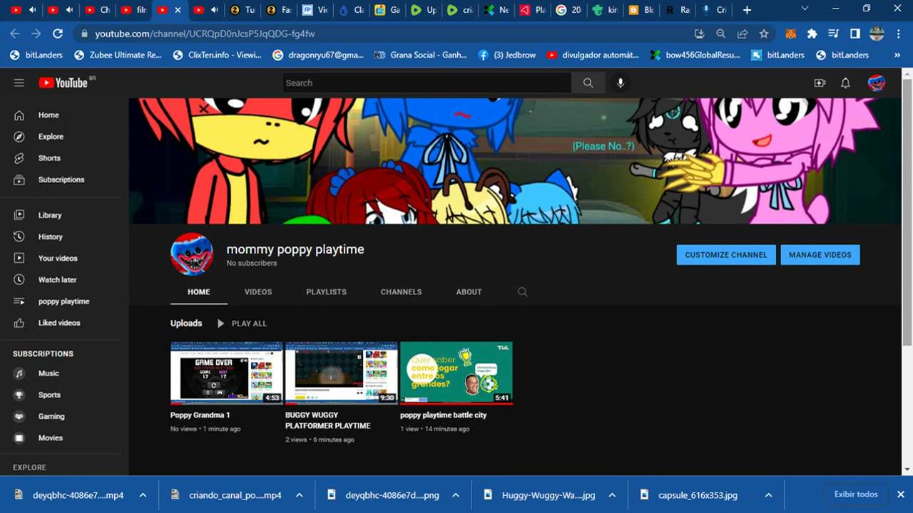Open the Poppy Grandma 1 video thumbnail
This screenshot has height=513, width=913.
[227, 373]
